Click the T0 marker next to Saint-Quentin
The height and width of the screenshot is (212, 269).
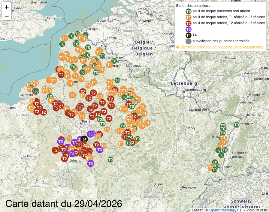[117, 80]
